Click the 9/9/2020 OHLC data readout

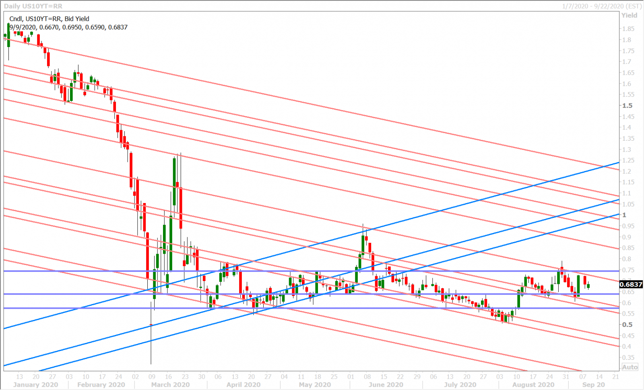click(x=68, y=27)
